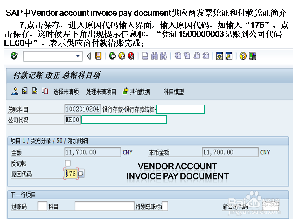Click the green Back arrow icon

coord(112,56)
